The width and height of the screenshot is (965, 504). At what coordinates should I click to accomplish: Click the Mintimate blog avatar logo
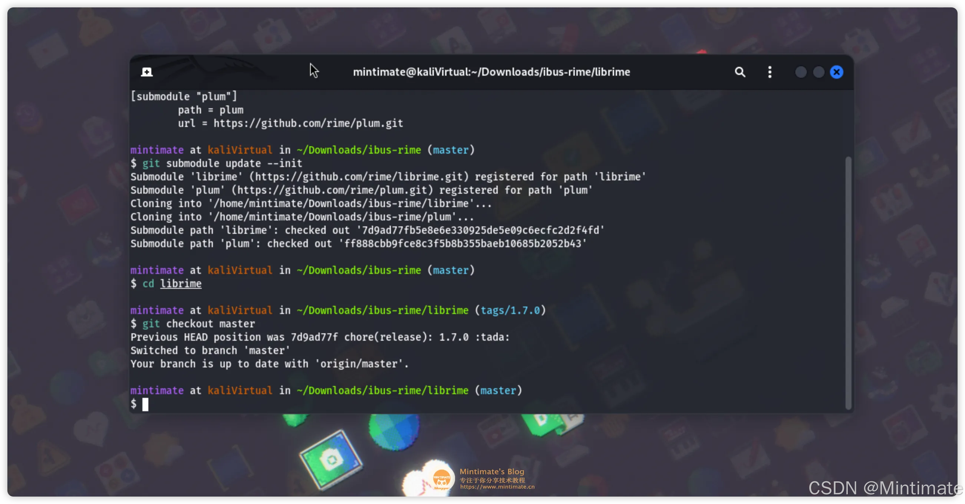(441, 479)
